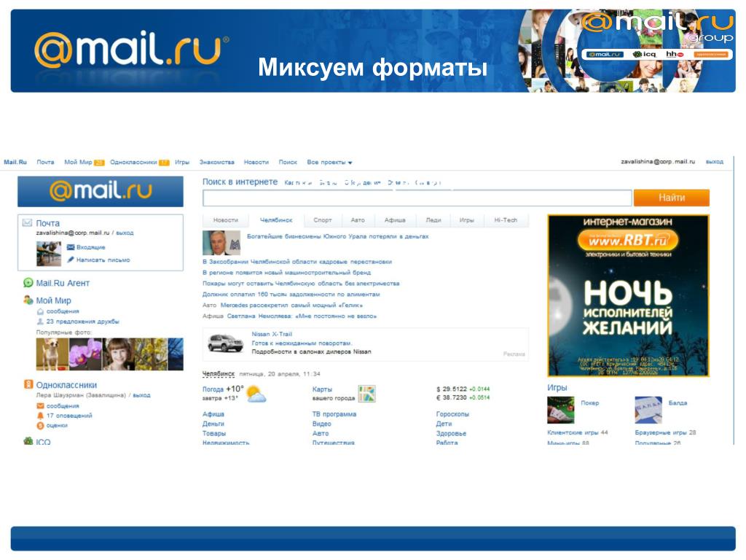Open Знакомства in top navigation
Screen dimensions: 746x560
click(216, 162)
